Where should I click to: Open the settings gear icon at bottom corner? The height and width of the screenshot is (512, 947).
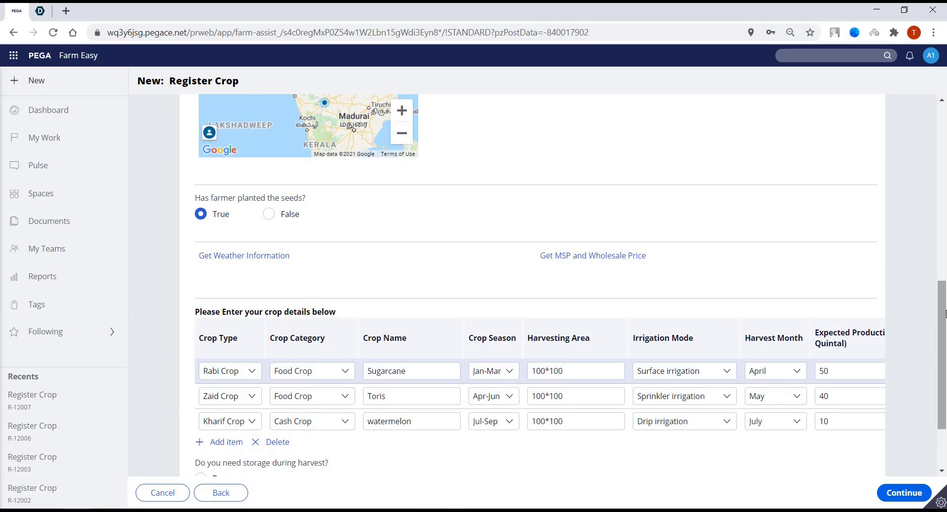pyautogui.click(x=941, y=503)
